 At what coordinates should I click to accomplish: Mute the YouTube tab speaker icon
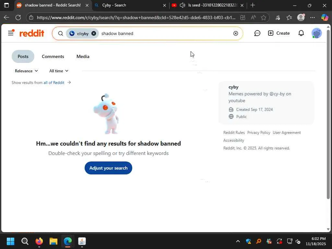(x=182, y=5)
